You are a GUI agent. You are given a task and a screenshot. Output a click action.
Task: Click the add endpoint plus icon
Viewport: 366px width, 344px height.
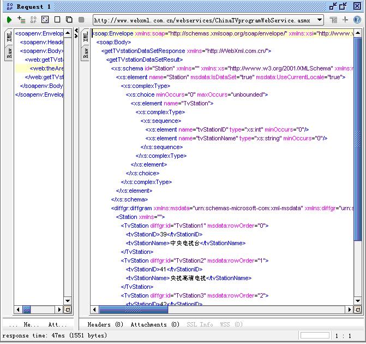pos(345,20)
